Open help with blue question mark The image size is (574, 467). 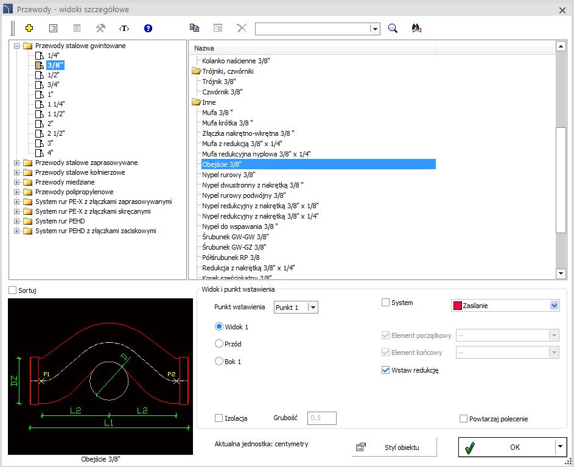coord(148,28)
